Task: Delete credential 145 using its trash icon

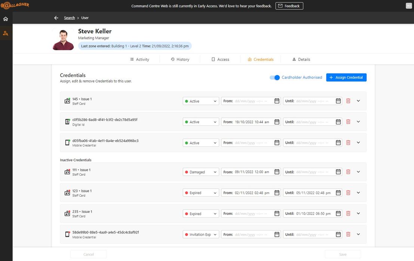Action: click(348, 100)
